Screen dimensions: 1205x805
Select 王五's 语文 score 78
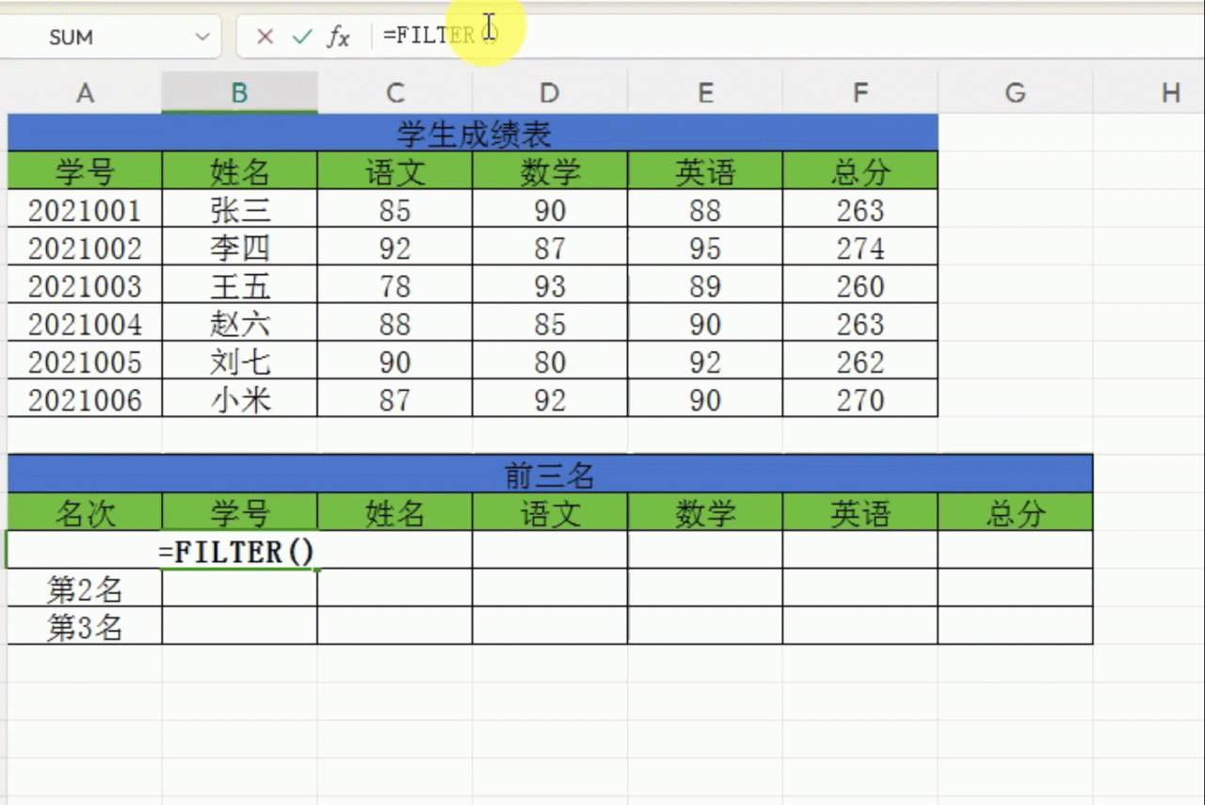tap(394, 284)
